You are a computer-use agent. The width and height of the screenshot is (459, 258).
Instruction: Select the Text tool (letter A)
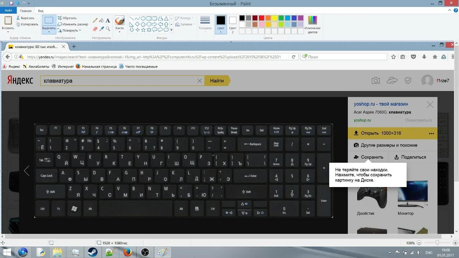pyautogui.click(x=108, y=20)
